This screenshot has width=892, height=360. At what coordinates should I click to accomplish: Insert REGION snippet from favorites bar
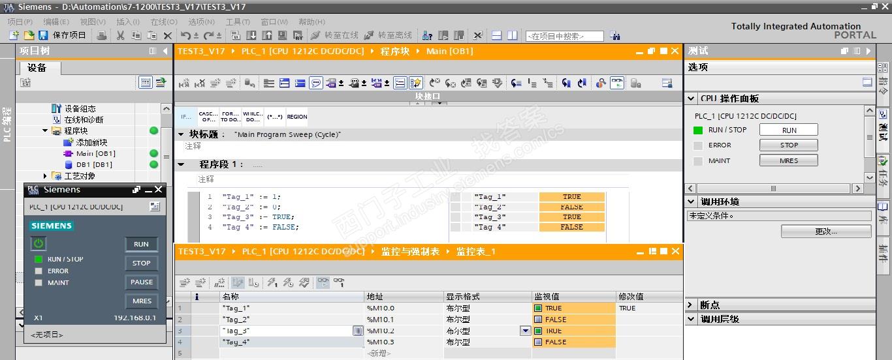[297, 117]
